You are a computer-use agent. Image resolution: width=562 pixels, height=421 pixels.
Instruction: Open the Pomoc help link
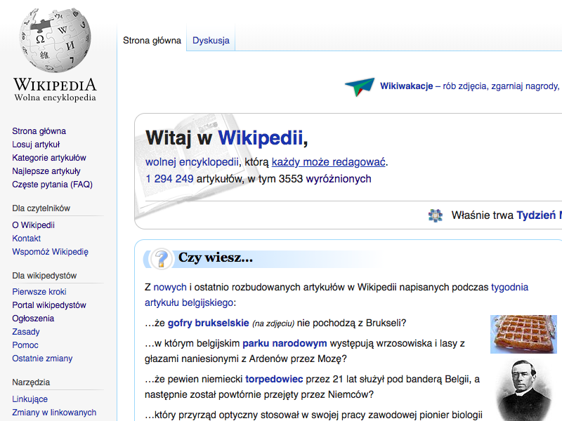coord(25,345)
